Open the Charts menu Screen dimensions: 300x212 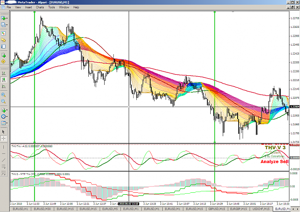point(40,7)
